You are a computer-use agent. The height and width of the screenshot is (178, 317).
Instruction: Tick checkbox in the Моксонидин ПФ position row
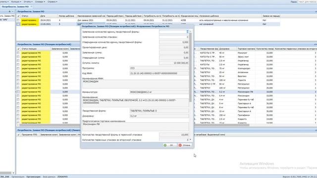[18, 92]
